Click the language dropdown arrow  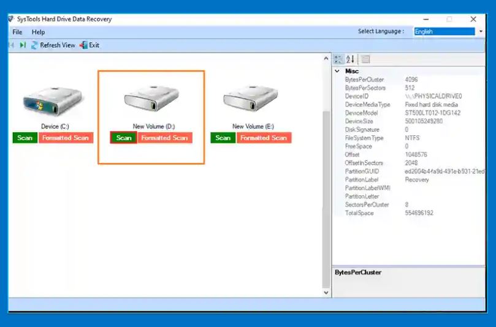(x=481, y=31)
